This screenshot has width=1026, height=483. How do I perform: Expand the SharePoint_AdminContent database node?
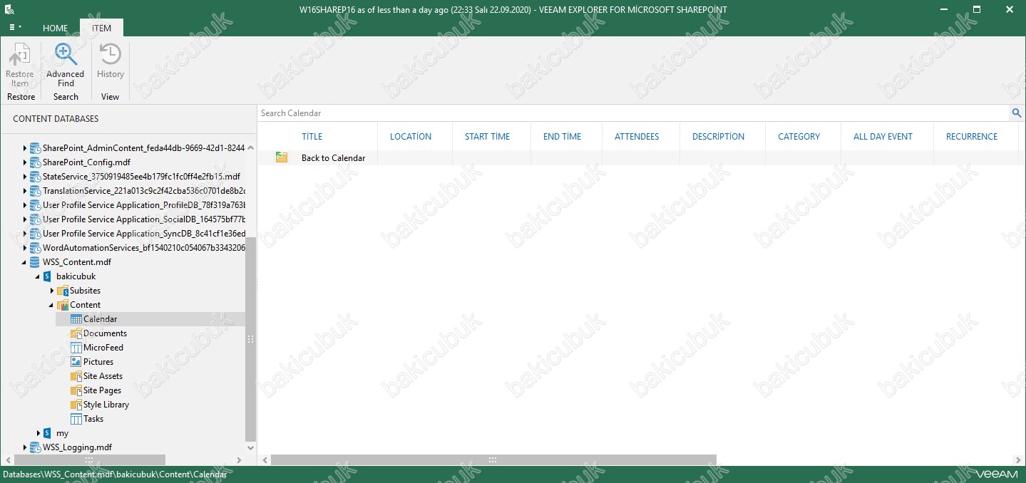click(25, 148)
